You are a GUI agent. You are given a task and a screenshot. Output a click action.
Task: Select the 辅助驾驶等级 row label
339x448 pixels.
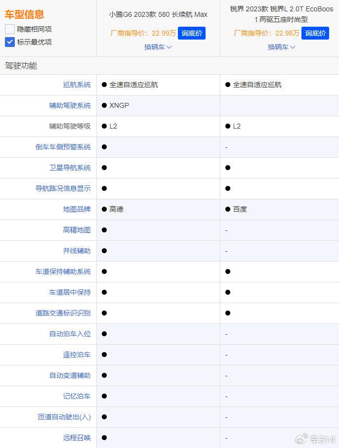(x=70, y=126)
